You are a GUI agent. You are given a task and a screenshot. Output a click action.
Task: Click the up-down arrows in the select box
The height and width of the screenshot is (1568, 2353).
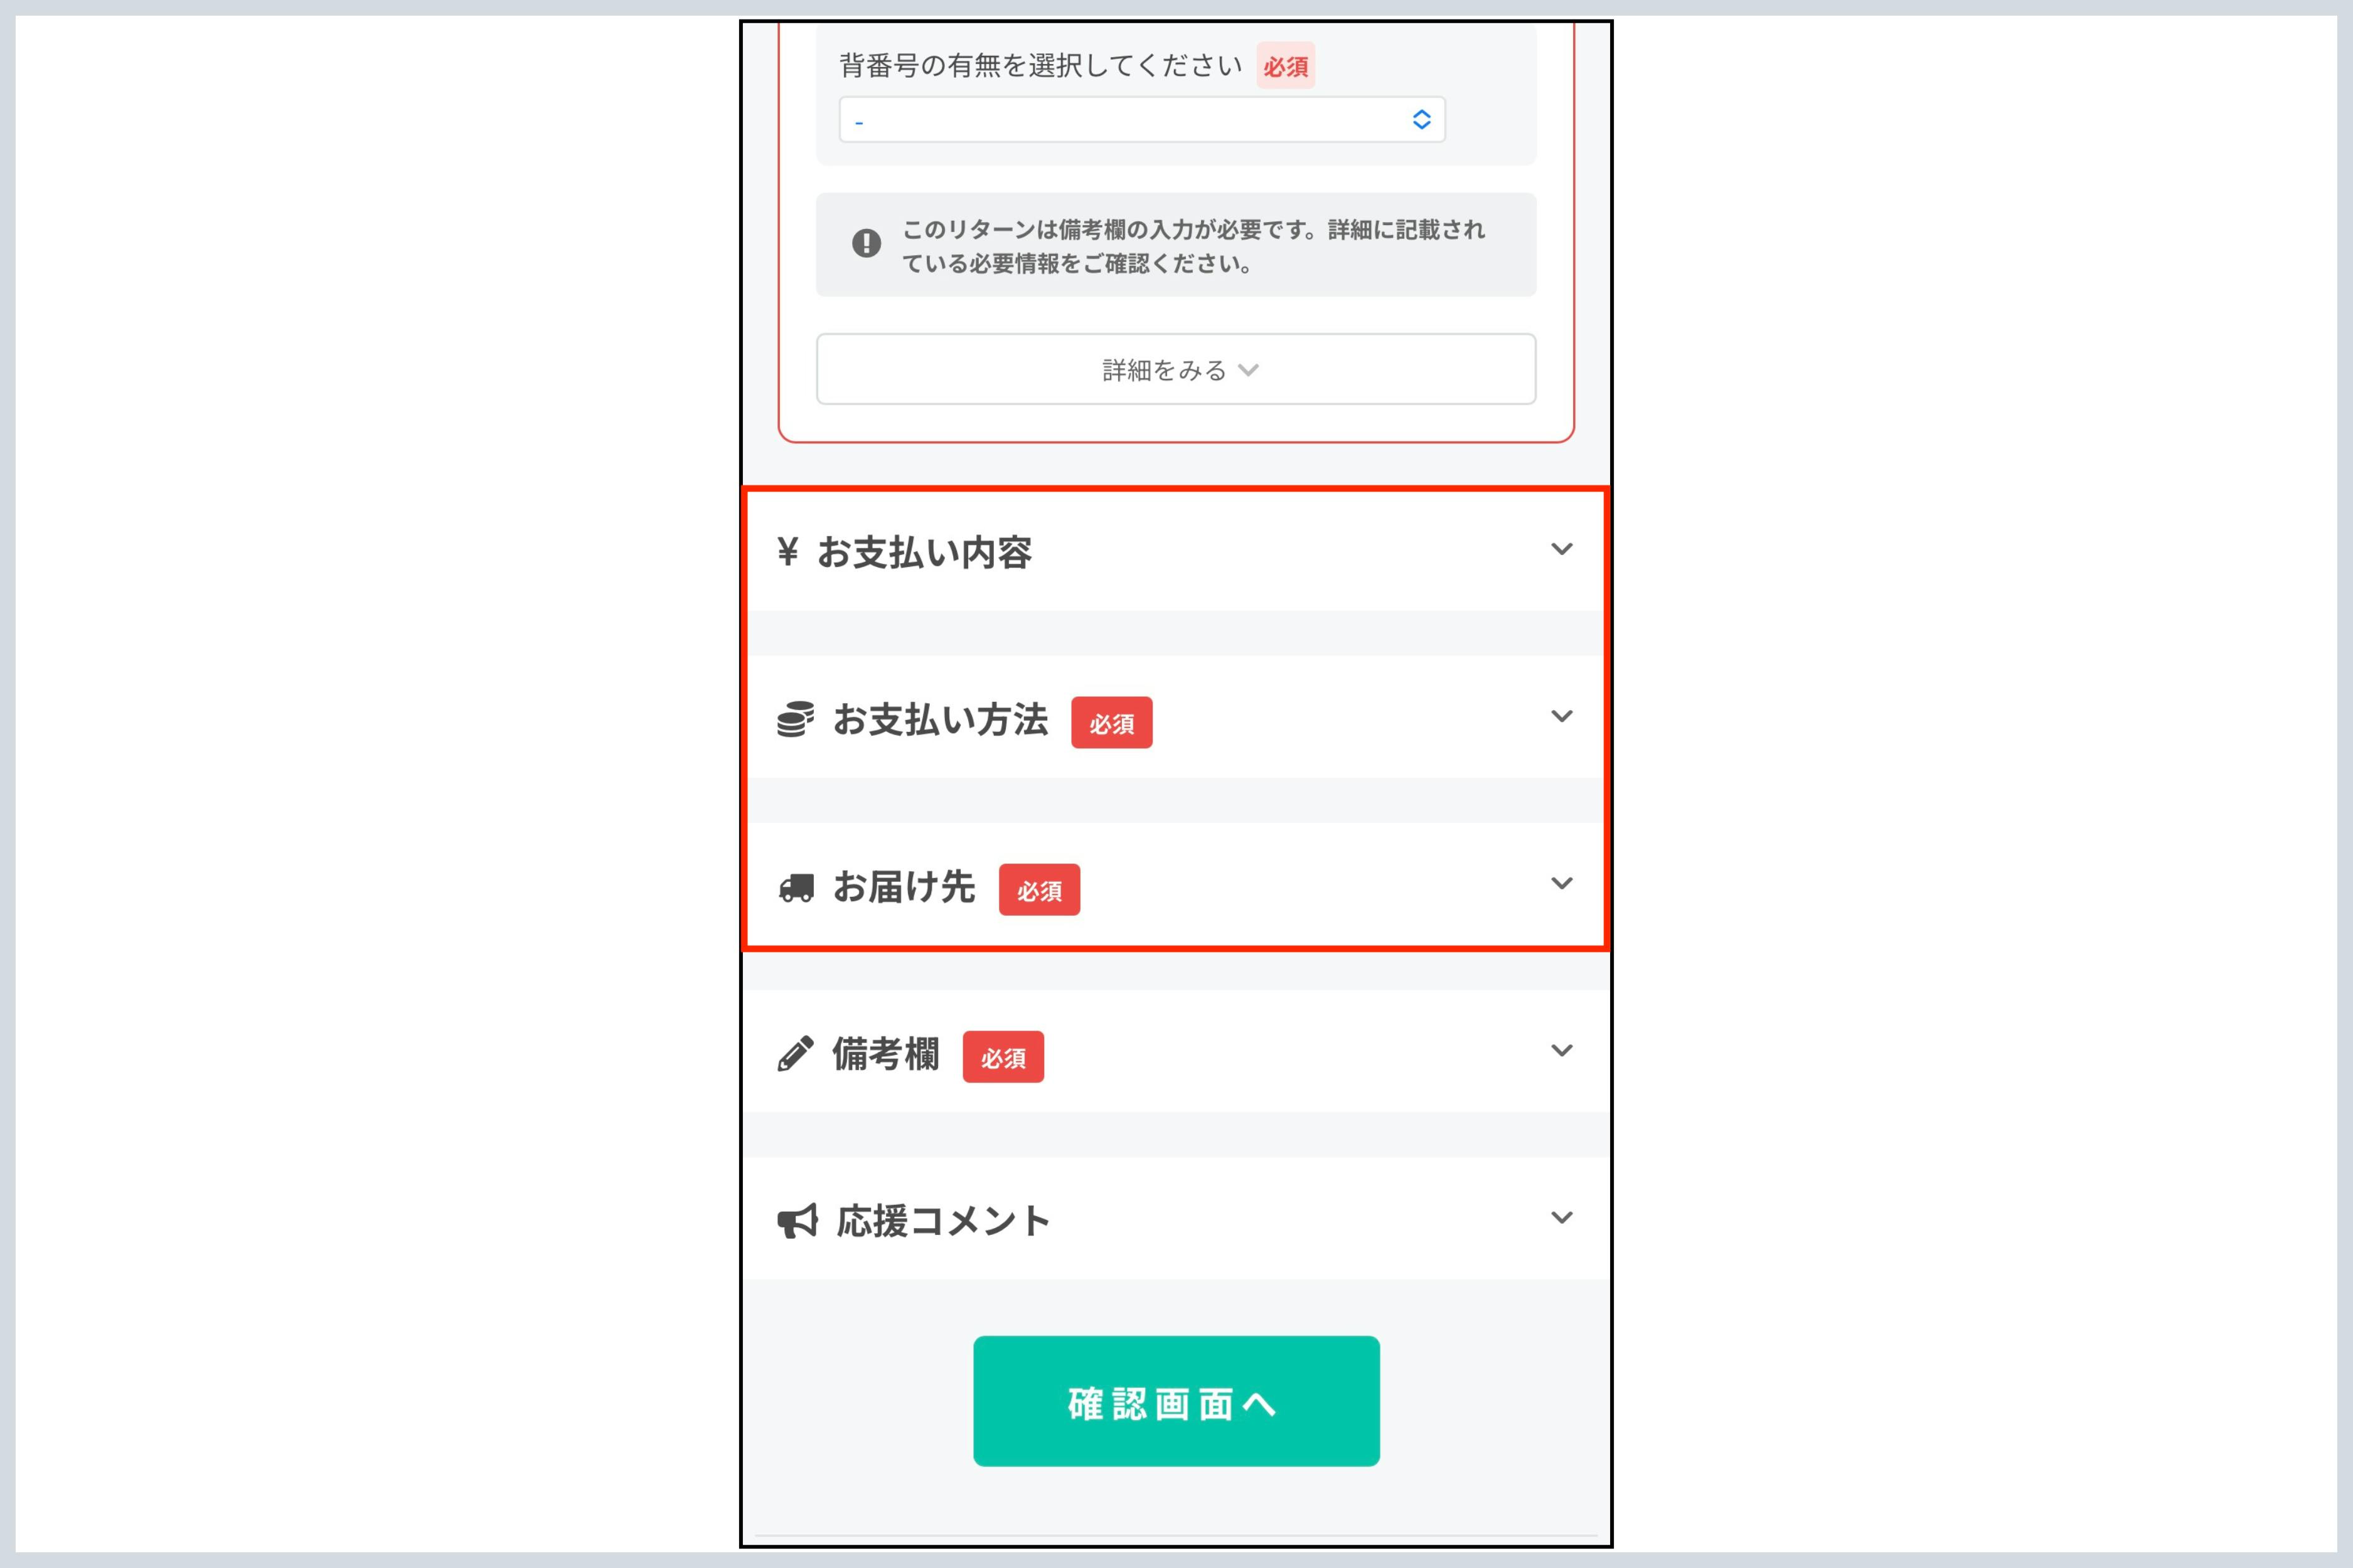(1421, 120)
